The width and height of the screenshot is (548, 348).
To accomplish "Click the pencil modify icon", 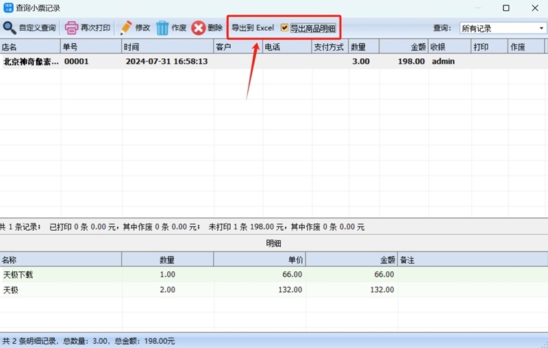I will (x=126, y=27).
